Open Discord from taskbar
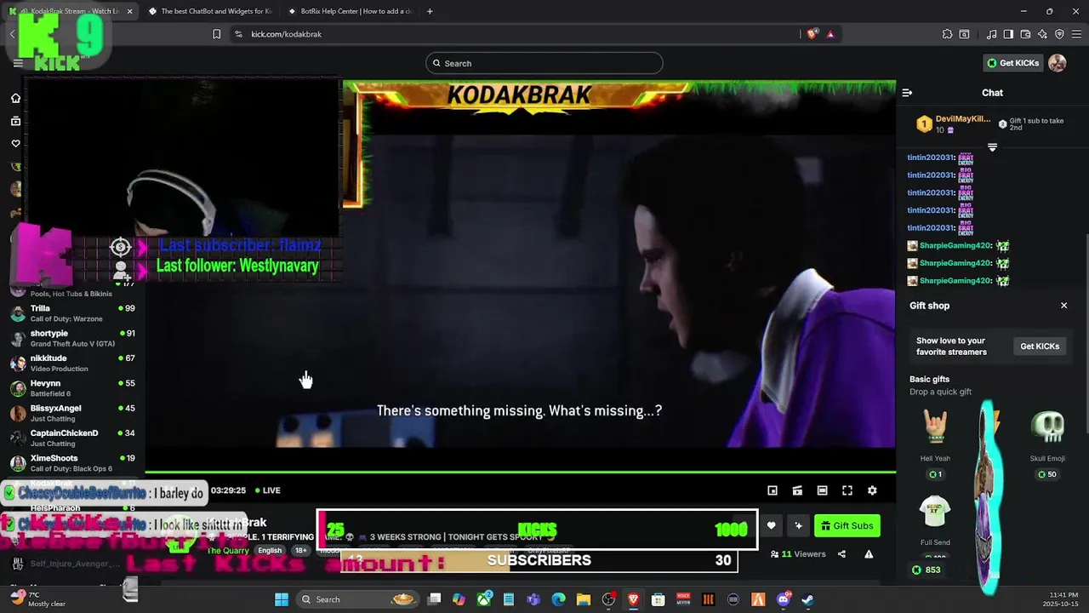The height and width of the screenshot is (613, 1089). pos(783,599)
